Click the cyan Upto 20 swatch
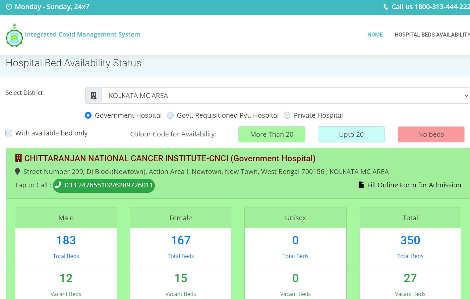The height and width of the screenshot is (299, 470). [351, 134]
